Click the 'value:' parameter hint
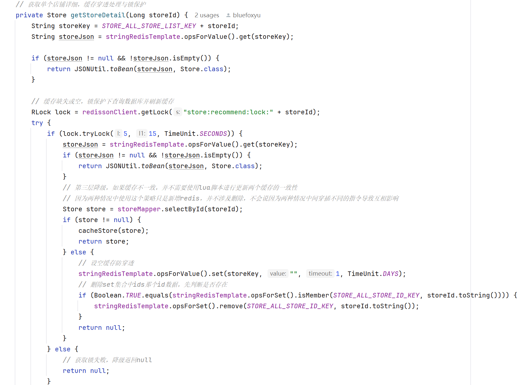The width and height of the screenshot is (518, 385). pyautogui.click(x=278, y=274)
